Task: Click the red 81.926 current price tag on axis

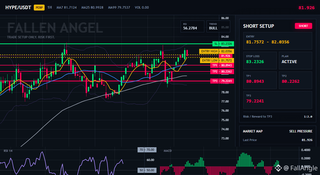Action: pos(225,56)
